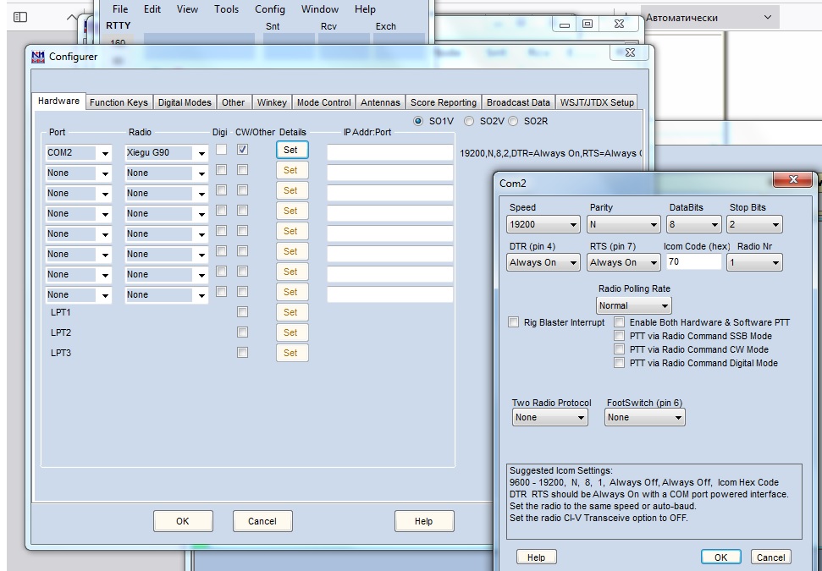Click the Set button for COM2

coord(291,150)
